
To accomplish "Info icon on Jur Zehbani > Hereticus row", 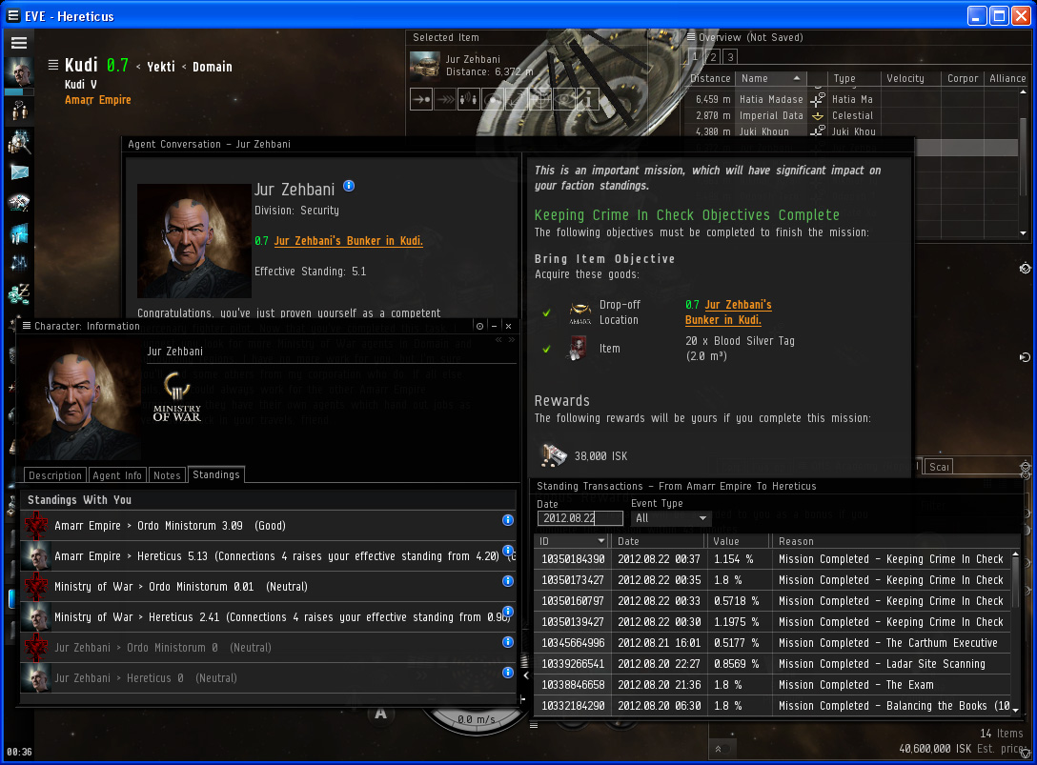I will tap(508, 673).
